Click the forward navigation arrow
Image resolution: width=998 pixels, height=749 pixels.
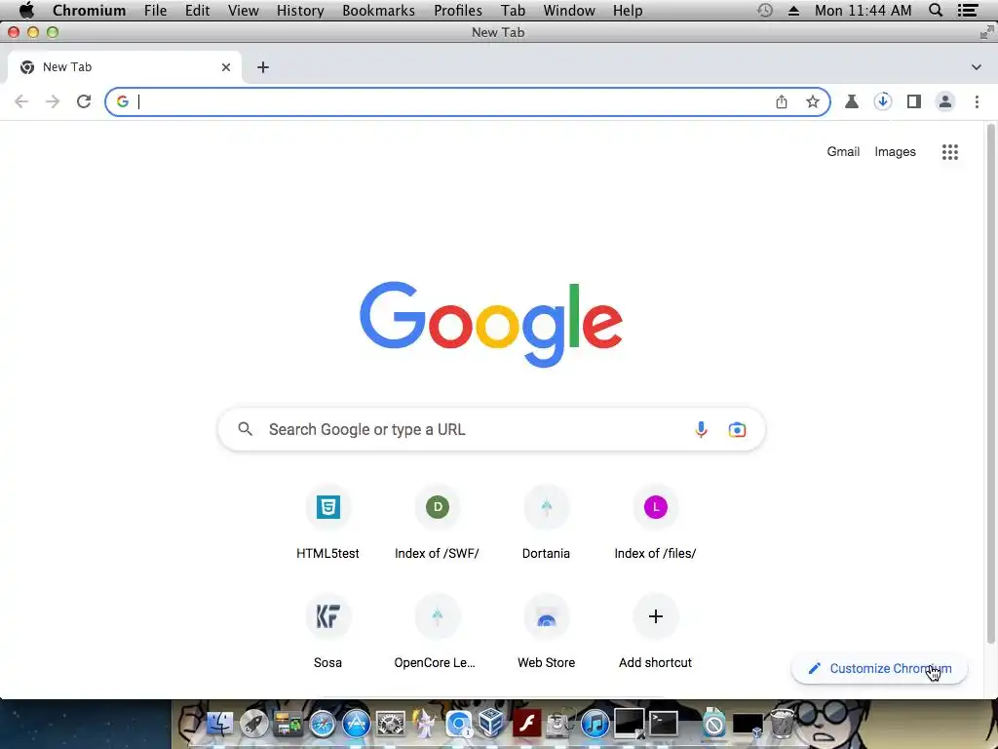click(x=53, y=101)
